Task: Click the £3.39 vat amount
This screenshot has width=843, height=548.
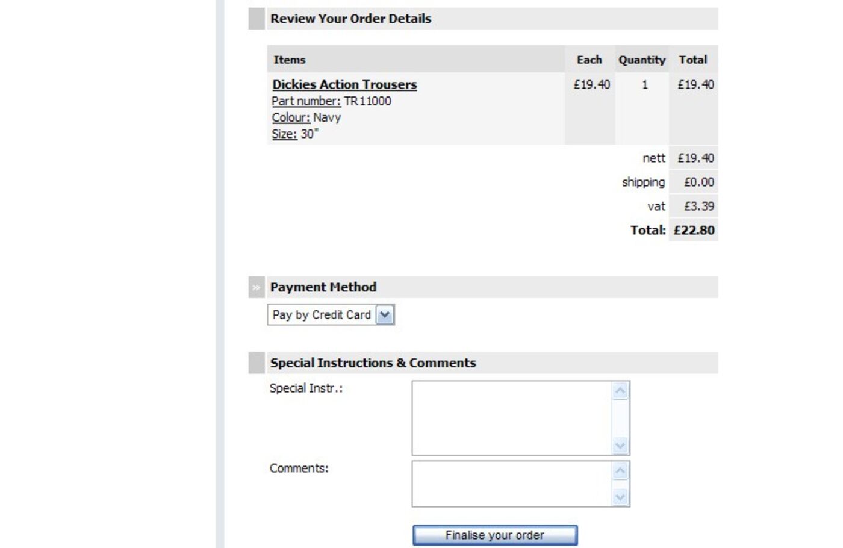Action: (x=698, y=206)
